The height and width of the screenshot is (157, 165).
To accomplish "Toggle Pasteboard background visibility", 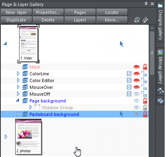I will 137,114.
